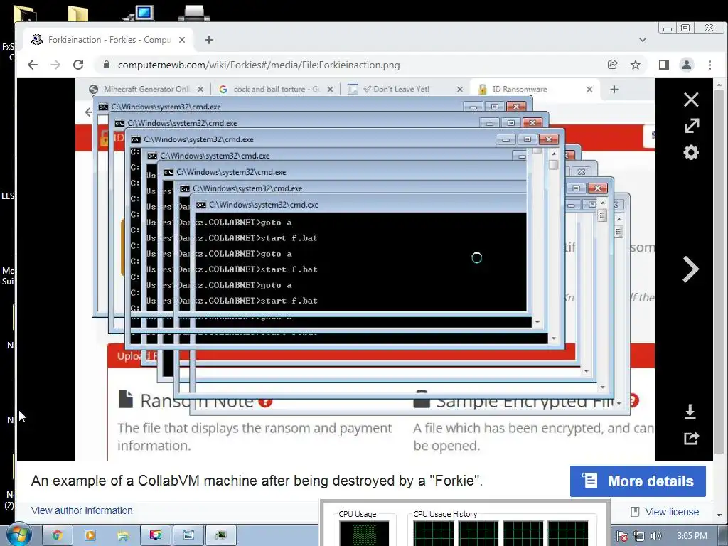Close the Forkieinaction tab
The width and height of the screenshot is (728, 546).
click(x=182, y=40)
